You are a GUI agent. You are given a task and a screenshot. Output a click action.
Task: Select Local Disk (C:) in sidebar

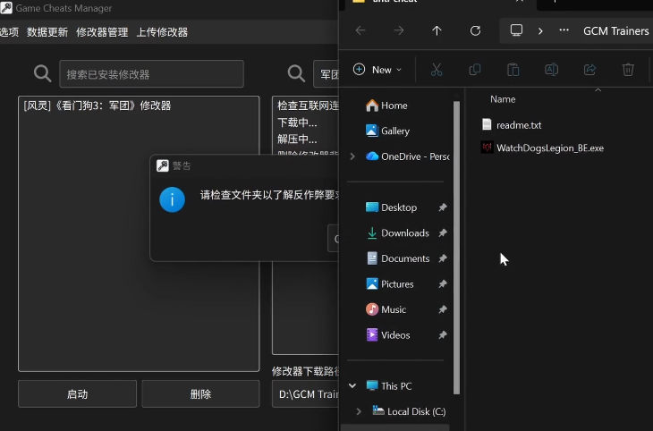[x=409, y=411]
